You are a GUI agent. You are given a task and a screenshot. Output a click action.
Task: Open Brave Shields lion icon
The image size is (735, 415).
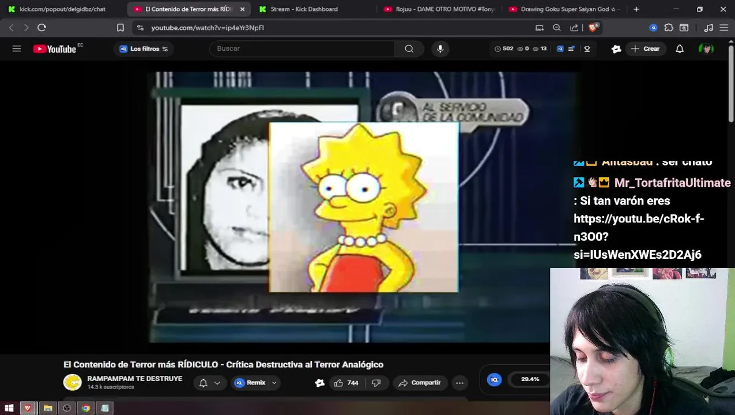tap(593, 28)
